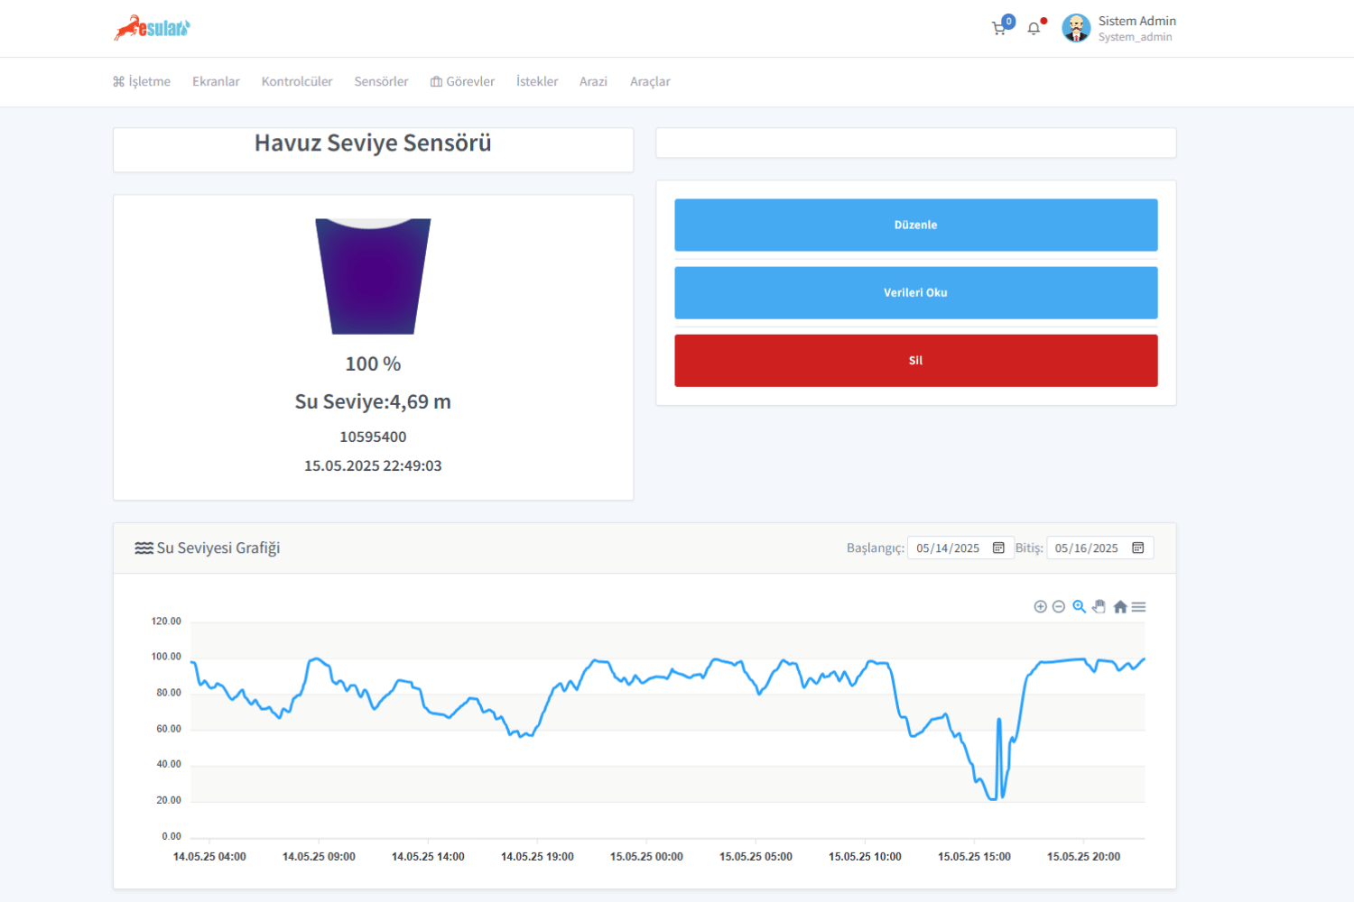
Task: Open the shopping cart with zero items
Action: pos(999,28)
